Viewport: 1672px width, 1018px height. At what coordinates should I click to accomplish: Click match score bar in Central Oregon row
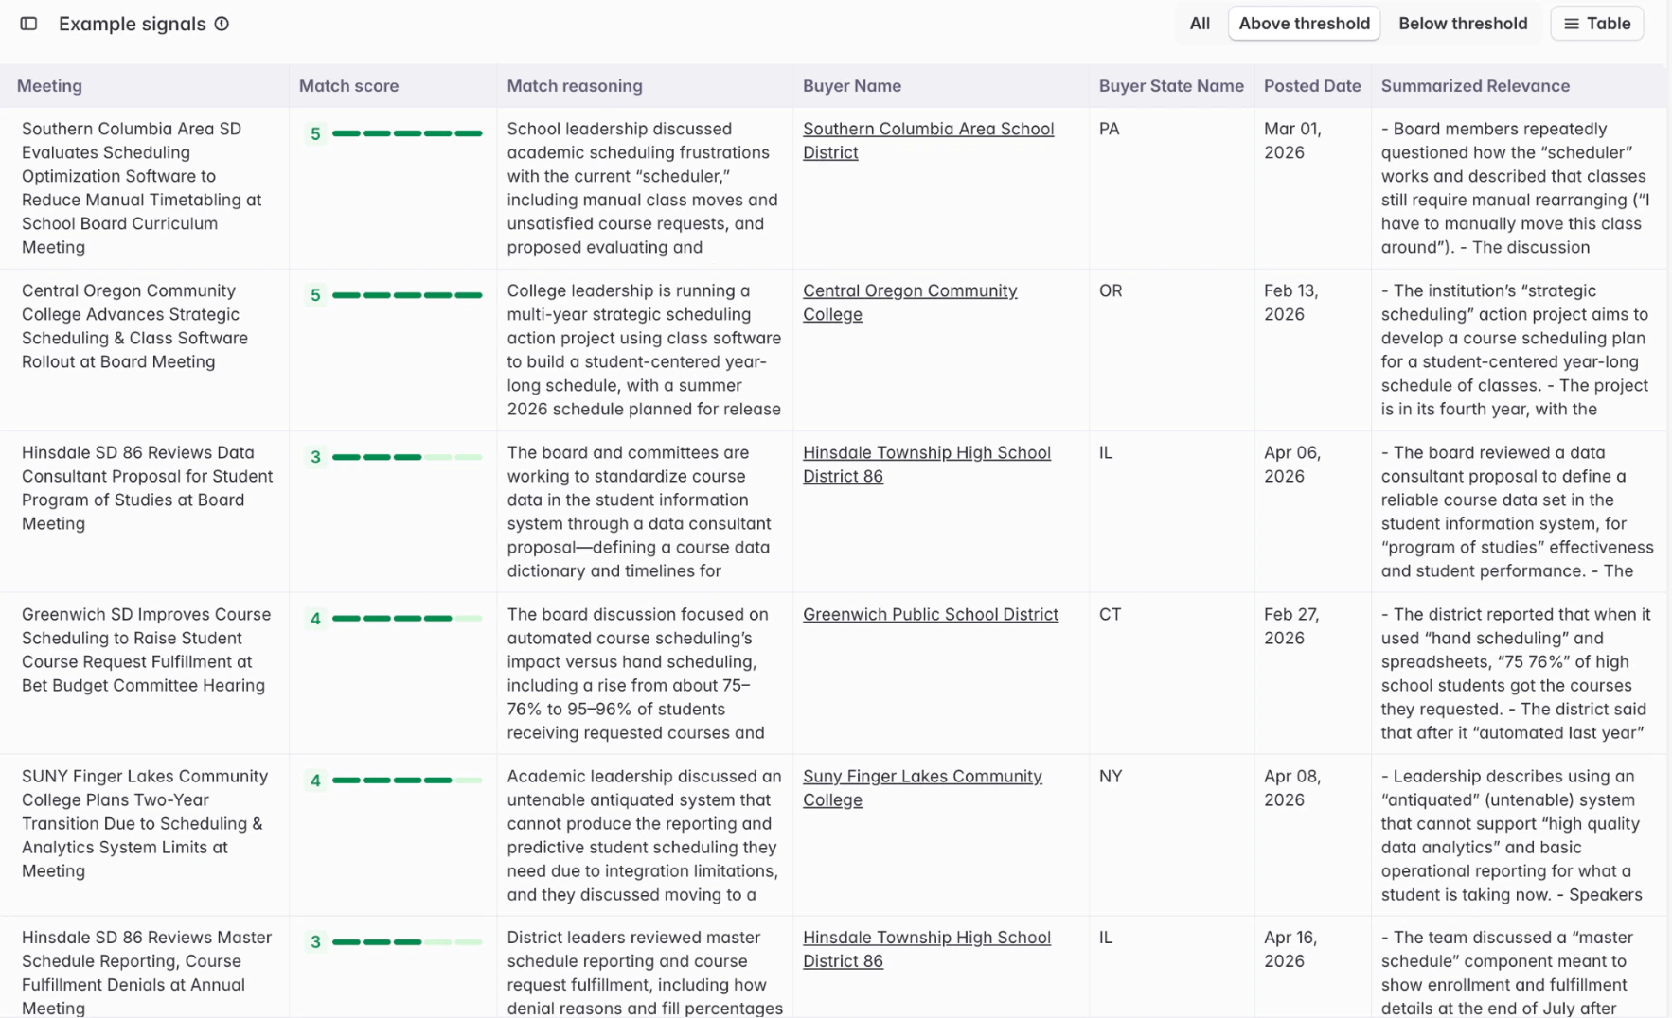click(407, 295)
